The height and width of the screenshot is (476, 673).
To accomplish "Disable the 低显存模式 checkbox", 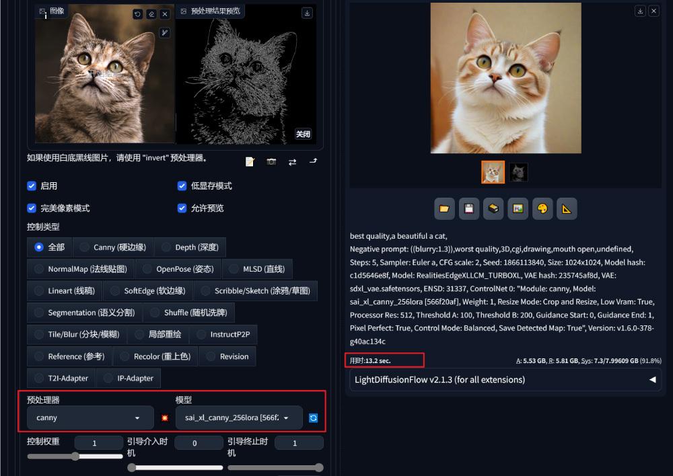I will 182,186.
